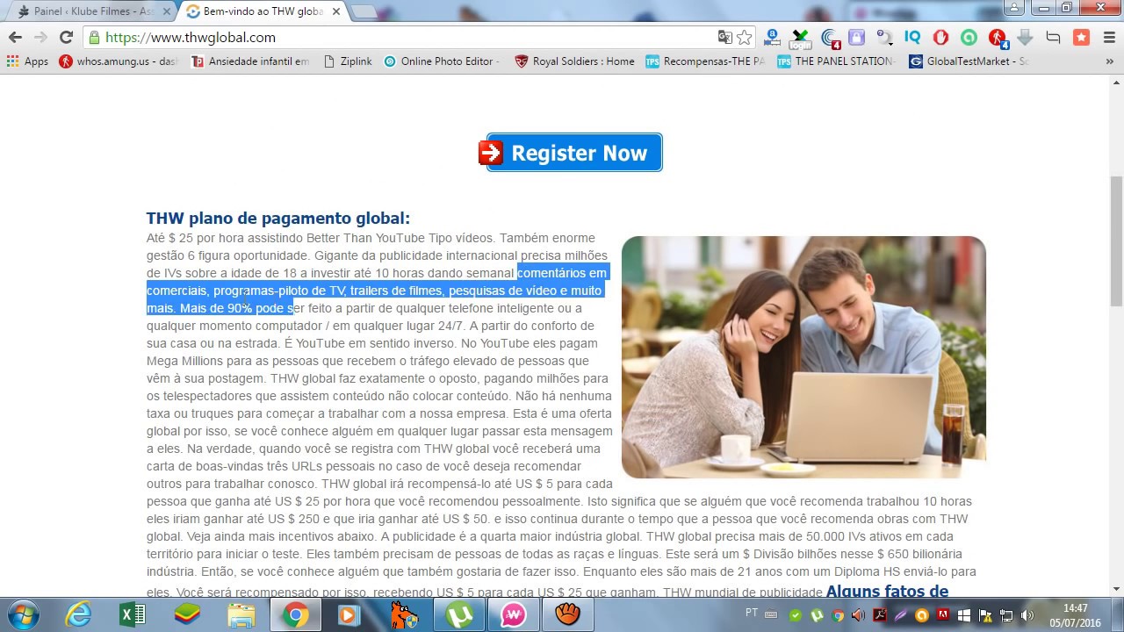Open the Apps bookmarks shortcut

coord(27,61)
